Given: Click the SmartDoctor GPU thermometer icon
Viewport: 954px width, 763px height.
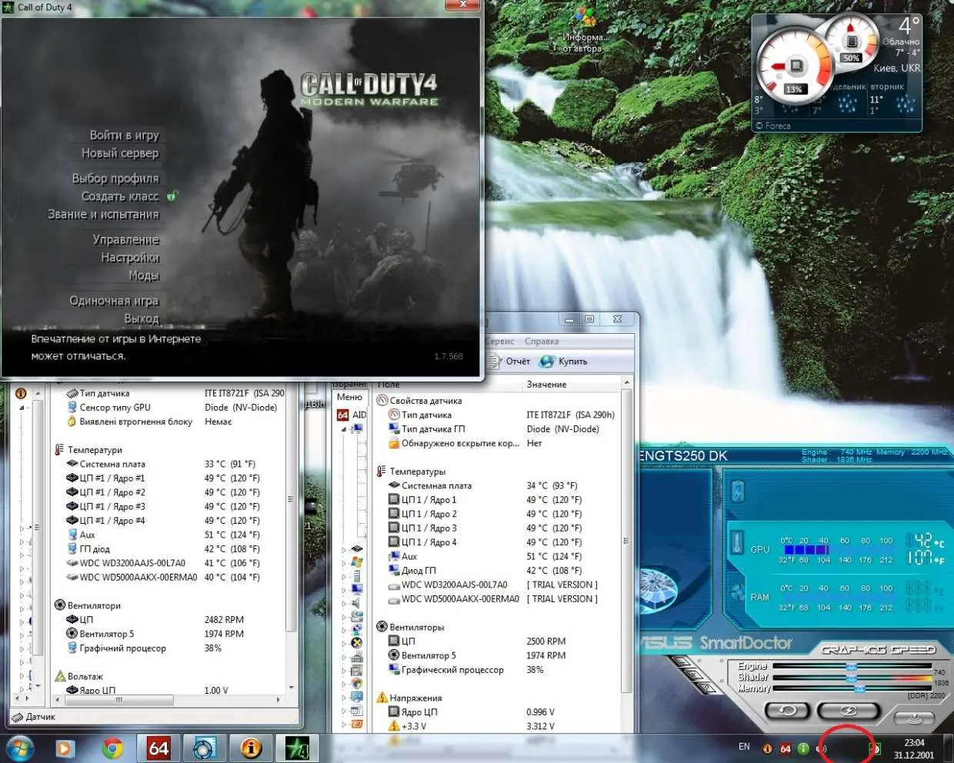Looking at the screenshot, I should tap(737, 541).
